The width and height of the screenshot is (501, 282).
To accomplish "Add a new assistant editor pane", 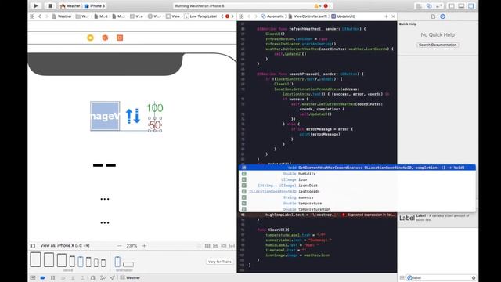I will tap(386, 16).
